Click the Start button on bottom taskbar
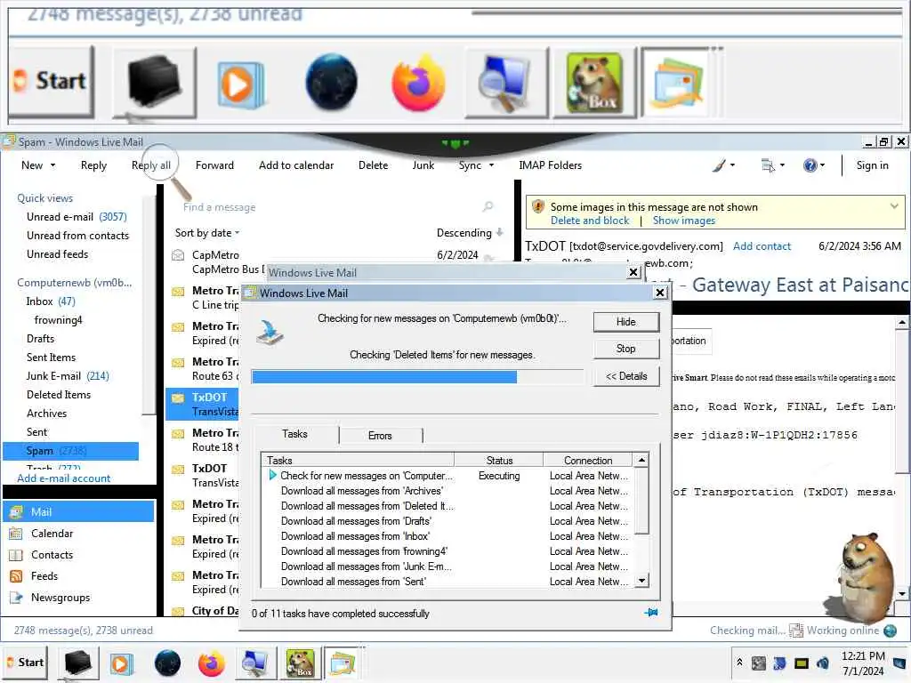The image size is (911, 683). (25, 663)
